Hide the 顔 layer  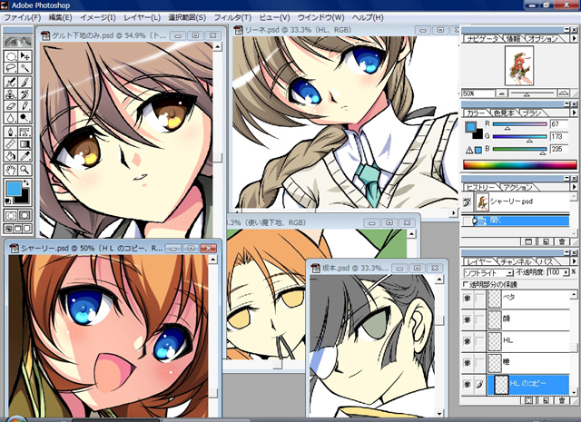click(468, 319)
